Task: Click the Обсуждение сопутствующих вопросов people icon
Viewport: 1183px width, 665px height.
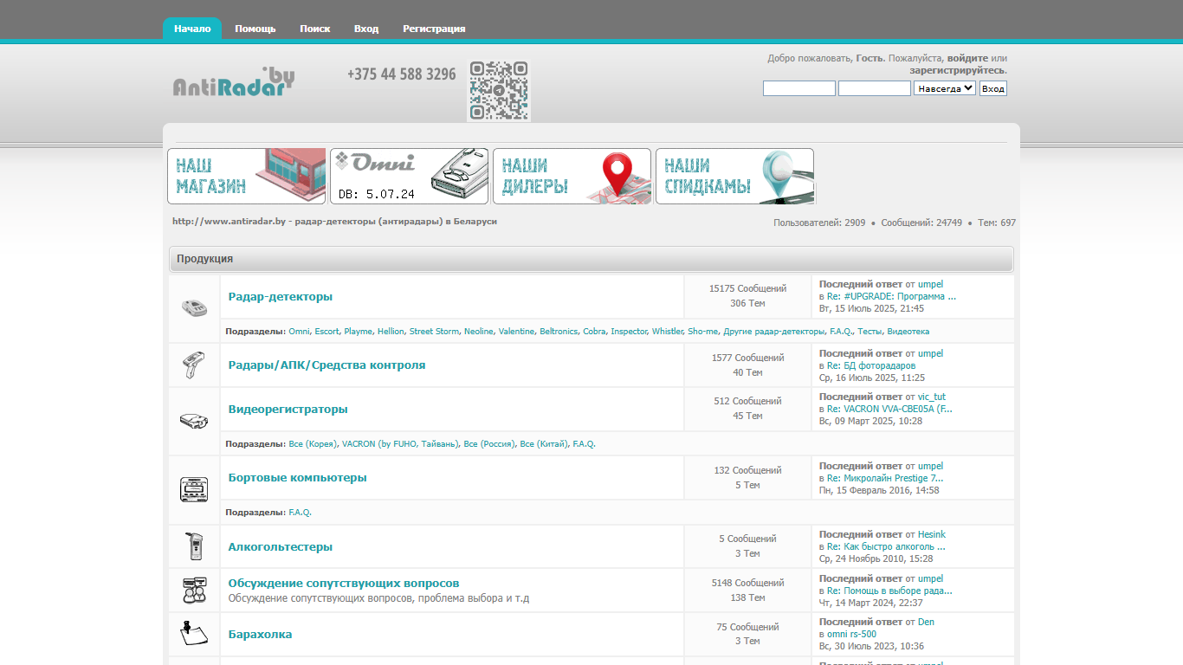Action: click(194, 591)
